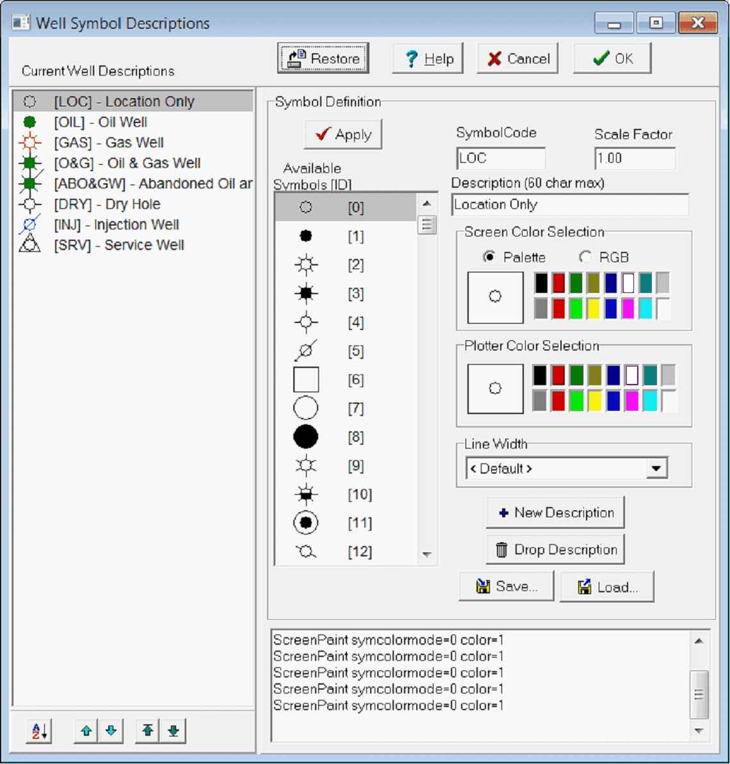
Task: Select the [ABO&GW] Abandoned Oil row
Action: 133,184
